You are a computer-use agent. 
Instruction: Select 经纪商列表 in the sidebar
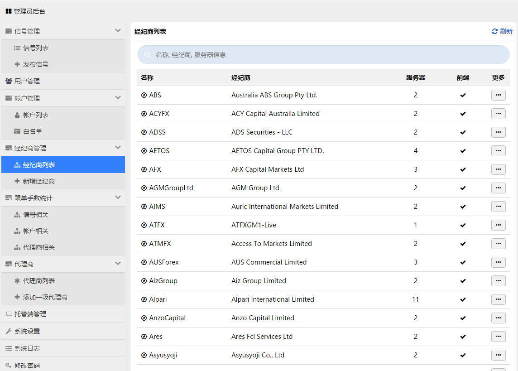(63, 165)
